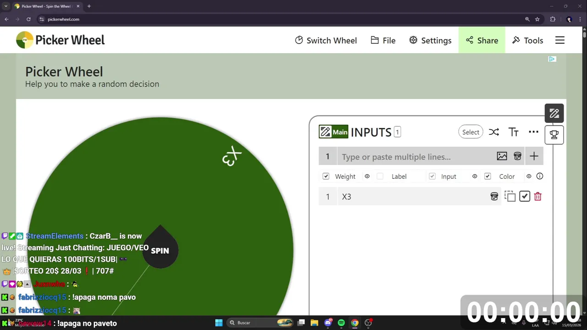
Task: Add an image input
Action: pyautogui.click(x=502, y=156)
